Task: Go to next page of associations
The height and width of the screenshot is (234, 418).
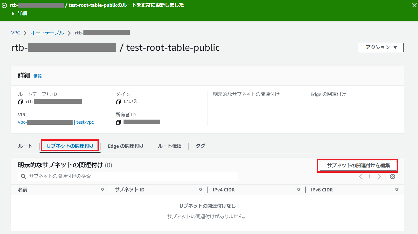Action: [379, 177]
